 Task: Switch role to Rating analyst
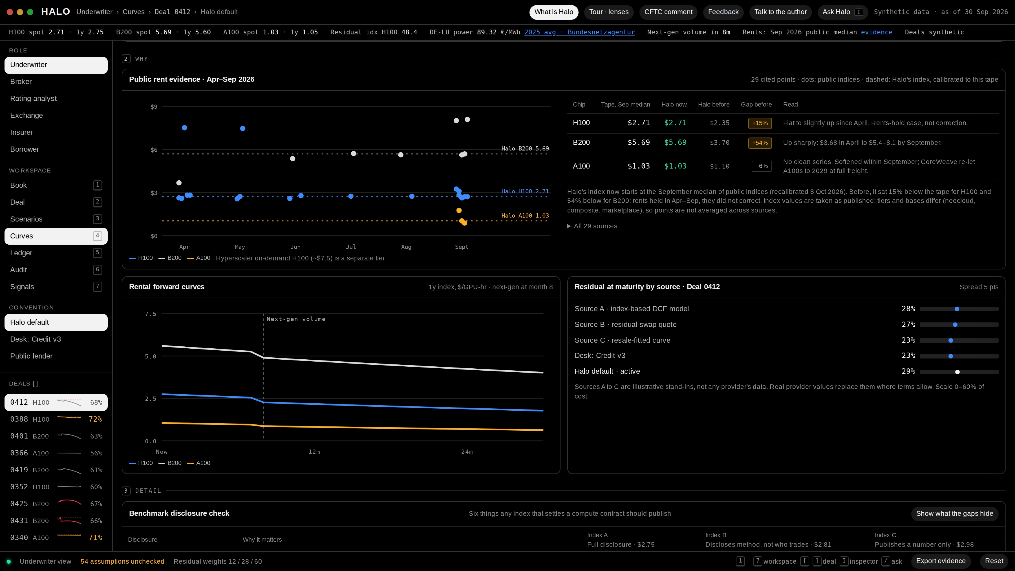coord(56,99)
